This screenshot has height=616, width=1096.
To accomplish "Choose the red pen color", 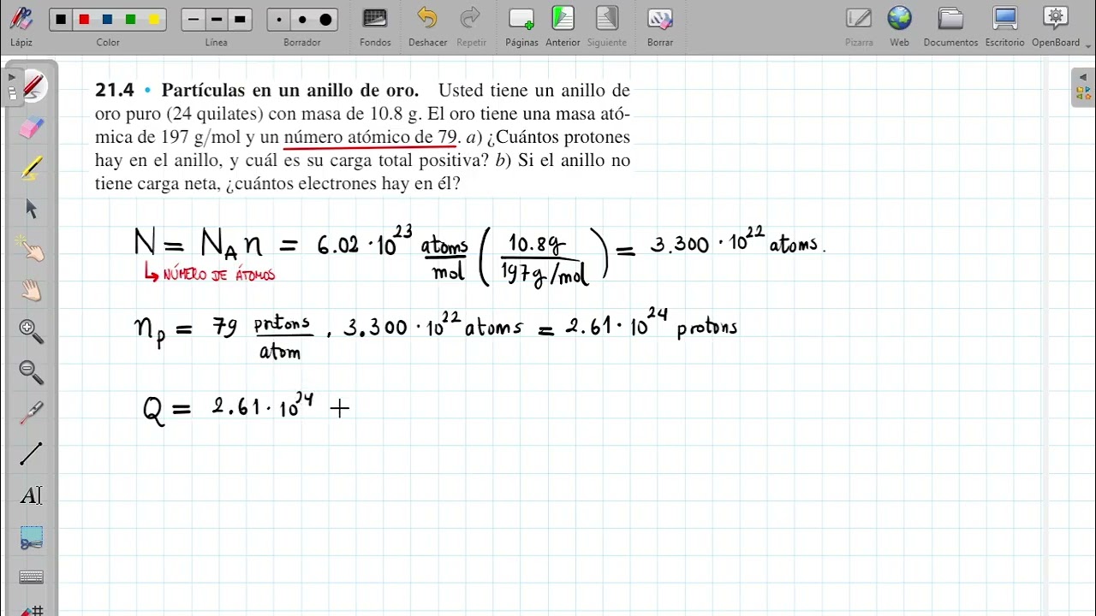I will [84, 20].
